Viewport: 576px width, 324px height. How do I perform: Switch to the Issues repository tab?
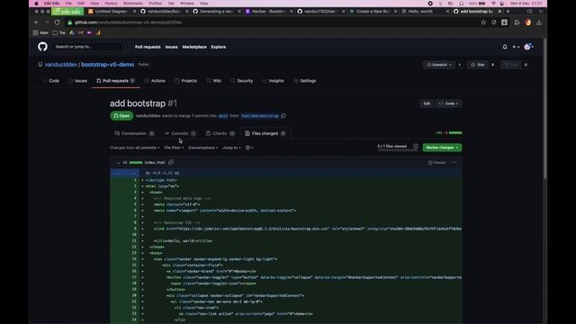click(78, 81)
